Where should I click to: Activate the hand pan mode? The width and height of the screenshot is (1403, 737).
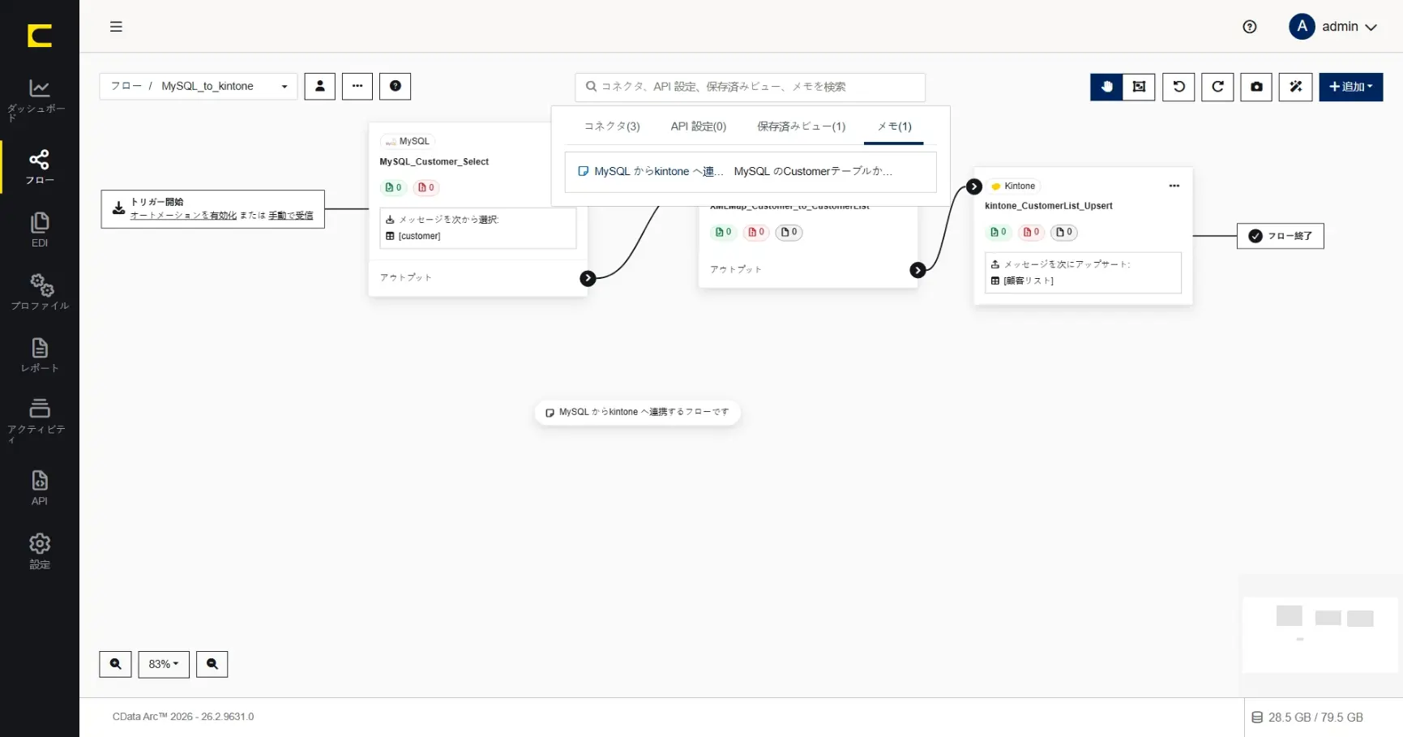click(x=1106, y=87)
